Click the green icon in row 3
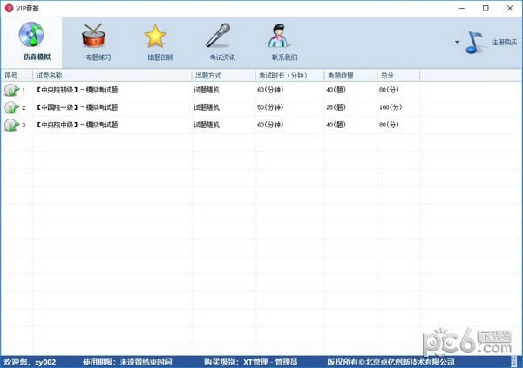The width and height of the screenshot is (523, 368). pos(11,125)
